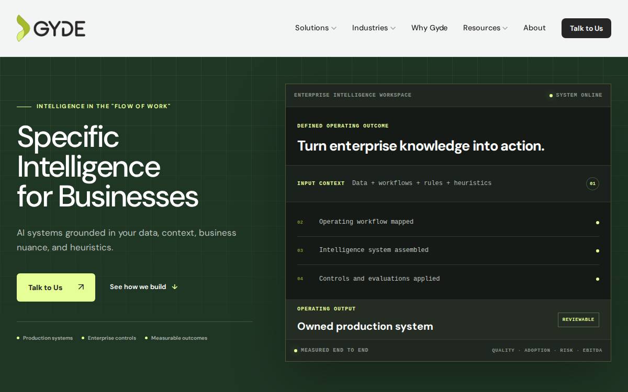Click the Gyde logo in the header
628x392 pixels.
pyautogui.click(x=51, y=28)
